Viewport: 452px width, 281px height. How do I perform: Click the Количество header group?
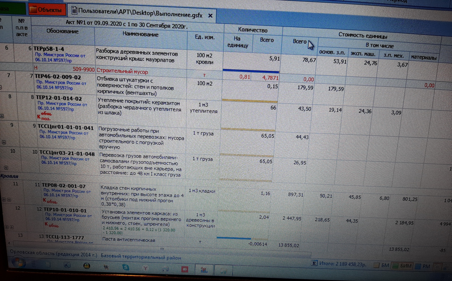point(253,30)
